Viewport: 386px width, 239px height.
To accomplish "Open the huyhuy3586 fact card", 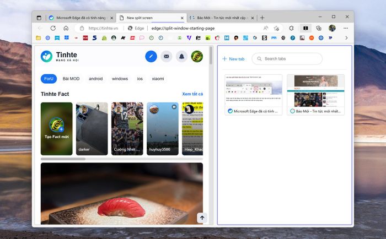I will pyautogui.click(x=163, y=129).
